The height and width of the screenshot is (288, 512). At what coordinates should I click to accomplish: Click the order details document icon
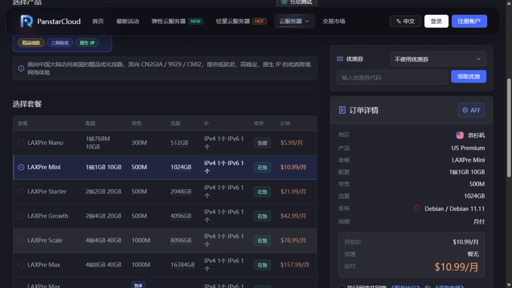click(342, 110)
